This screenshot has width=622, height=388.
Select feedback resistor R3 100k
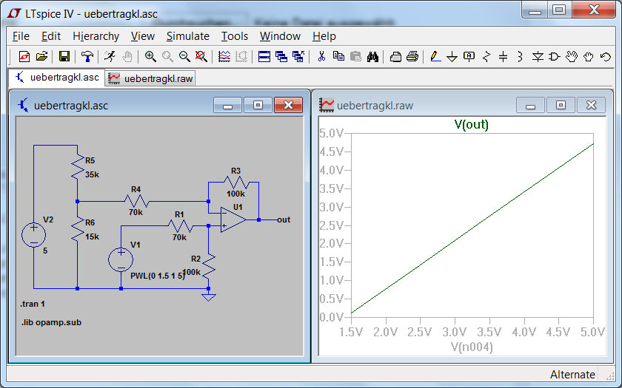click(236, 183)
